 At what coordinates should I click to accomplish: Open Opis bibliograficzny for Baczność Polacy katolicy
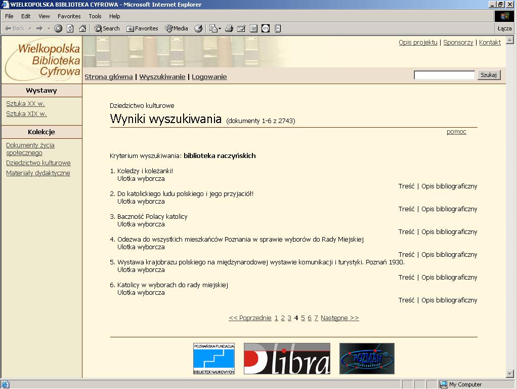point(449,232)
